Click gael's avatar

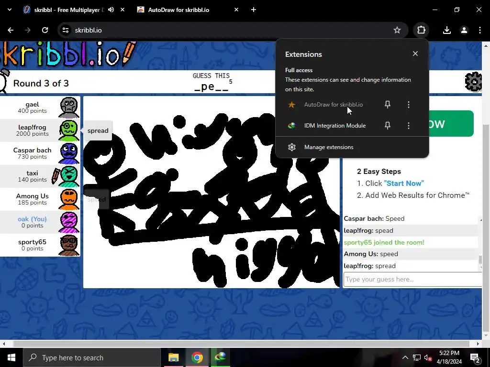click(x=69, y=108)
